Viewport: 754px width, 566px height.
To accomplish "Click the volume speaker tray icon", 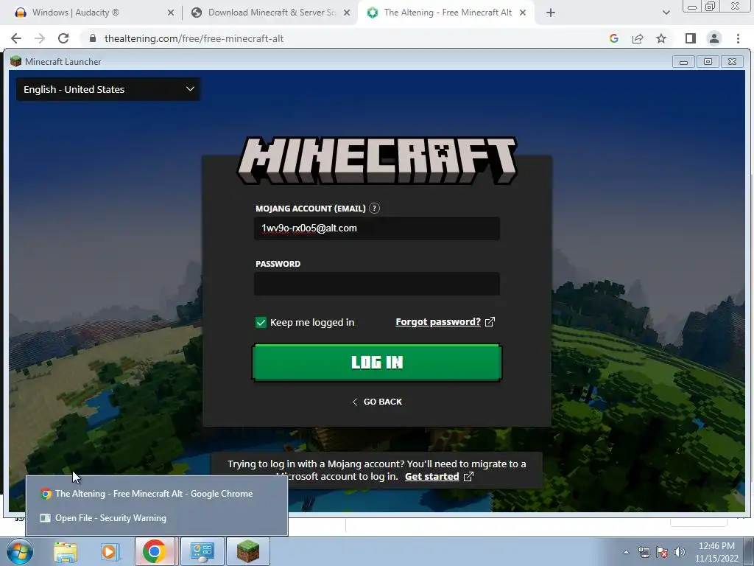I will click(x=679, y=553).
